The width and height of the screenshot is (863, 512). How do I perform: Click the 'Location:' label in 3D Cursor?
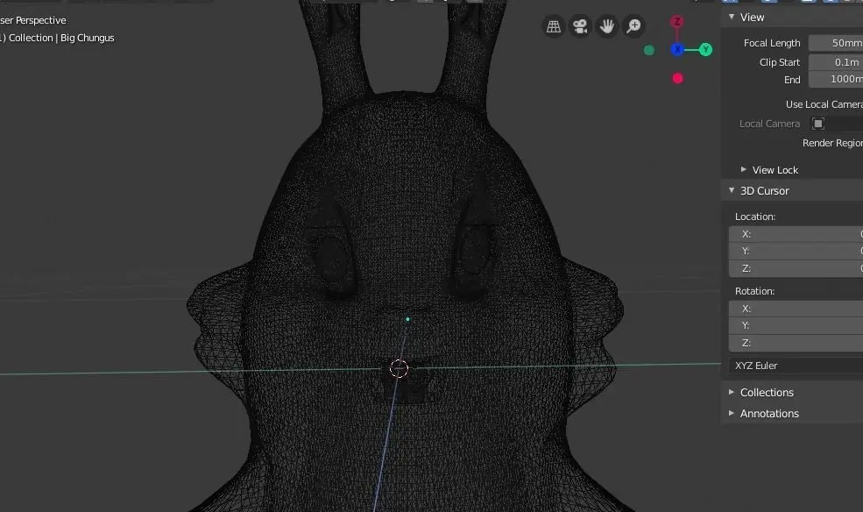point(754,217)
